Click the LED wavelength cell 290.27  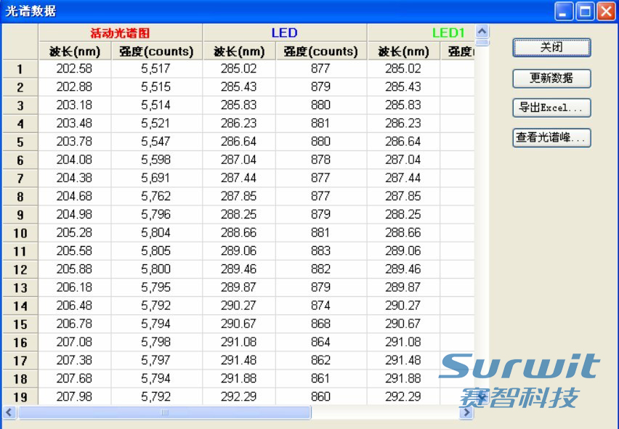(x=238, y=306)
